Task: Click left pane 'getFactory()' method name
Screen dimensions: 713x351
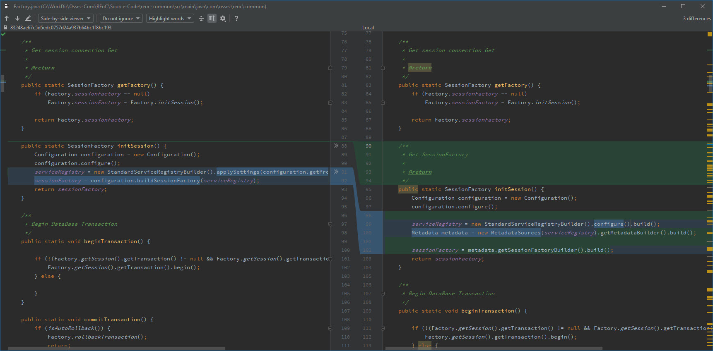Action: coord(137,85)
